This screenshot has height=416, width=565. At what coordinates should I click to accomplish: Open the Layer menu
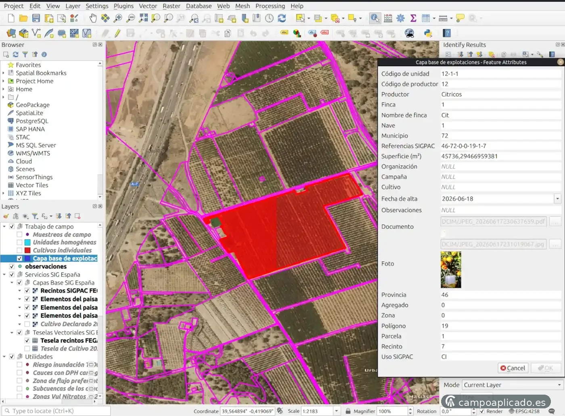73,6
